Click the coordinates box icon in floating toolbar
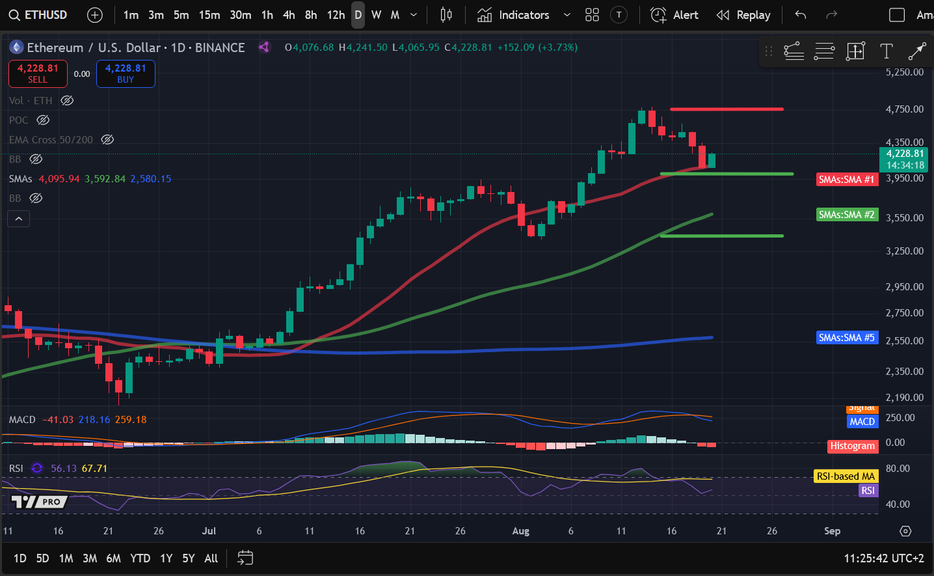Image resolution: width=934 pixels, height=576 pixels. point(855,51)
